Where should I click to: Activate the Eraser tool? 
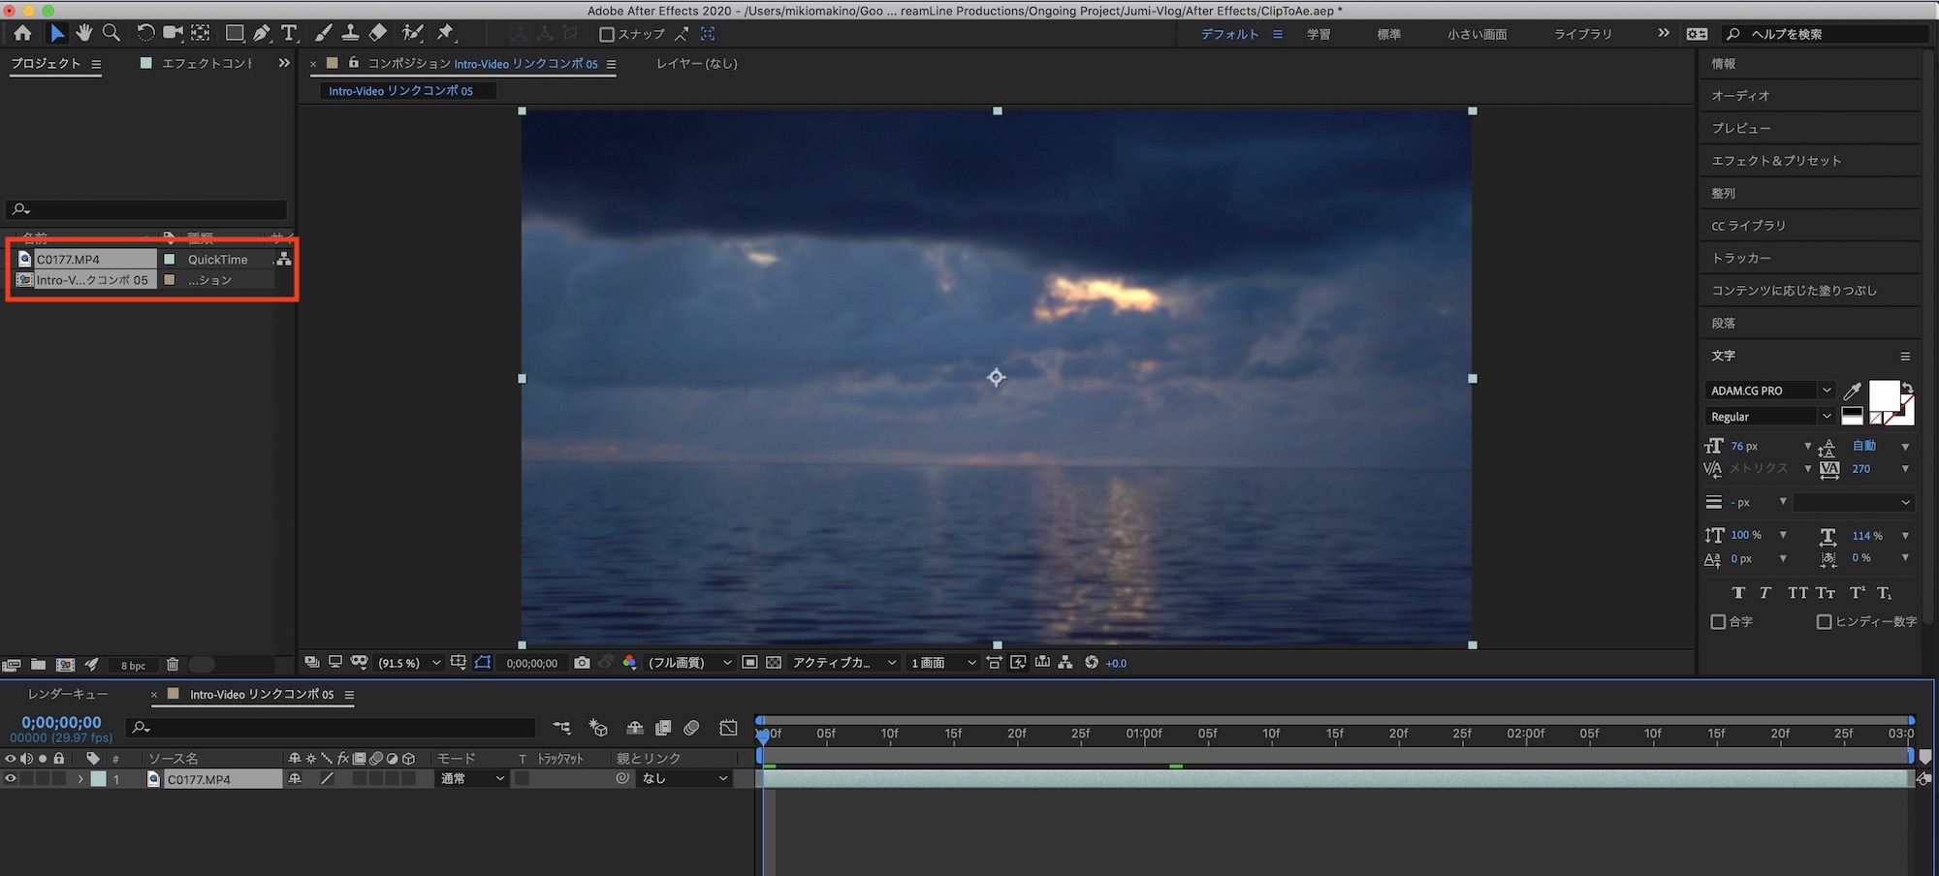[378, 33]
